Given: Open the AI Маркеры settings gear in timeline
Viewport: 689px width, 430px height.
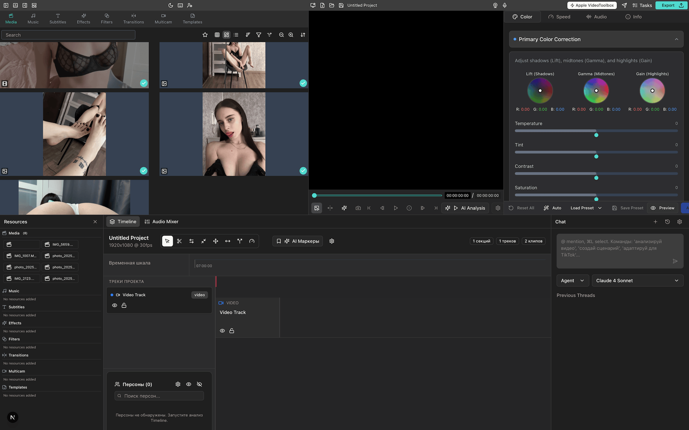Looking at the screenshot, I should (332, 241).
